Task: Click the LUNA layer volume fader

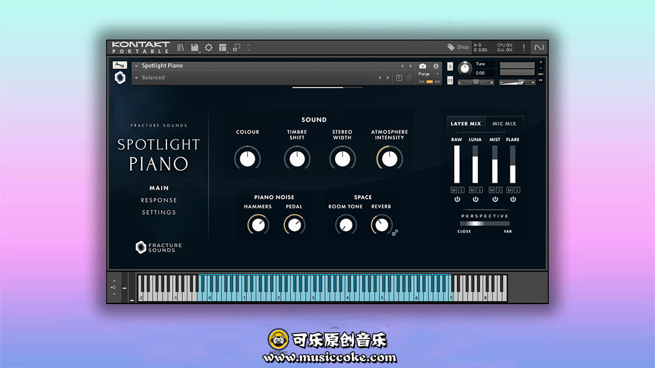Action: 475,164
